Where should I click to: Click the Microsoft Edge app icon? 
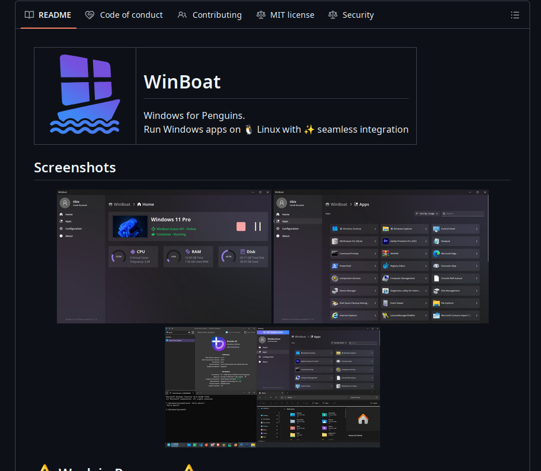pos(436,253)
